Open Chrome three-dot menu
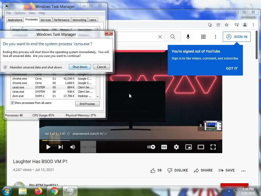The height and width of the screenshot is (196, 261). (253, 25)
